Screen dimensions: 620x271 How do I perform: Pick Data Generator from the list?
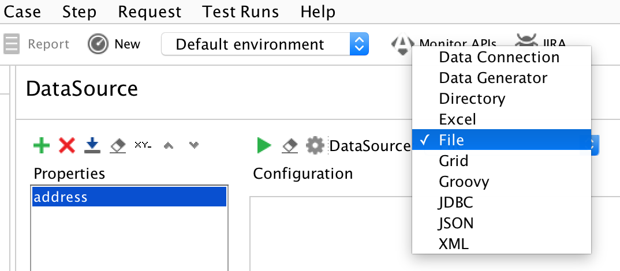493,78
